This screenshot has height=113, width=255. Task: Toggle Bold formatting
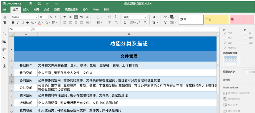point(13,23)
